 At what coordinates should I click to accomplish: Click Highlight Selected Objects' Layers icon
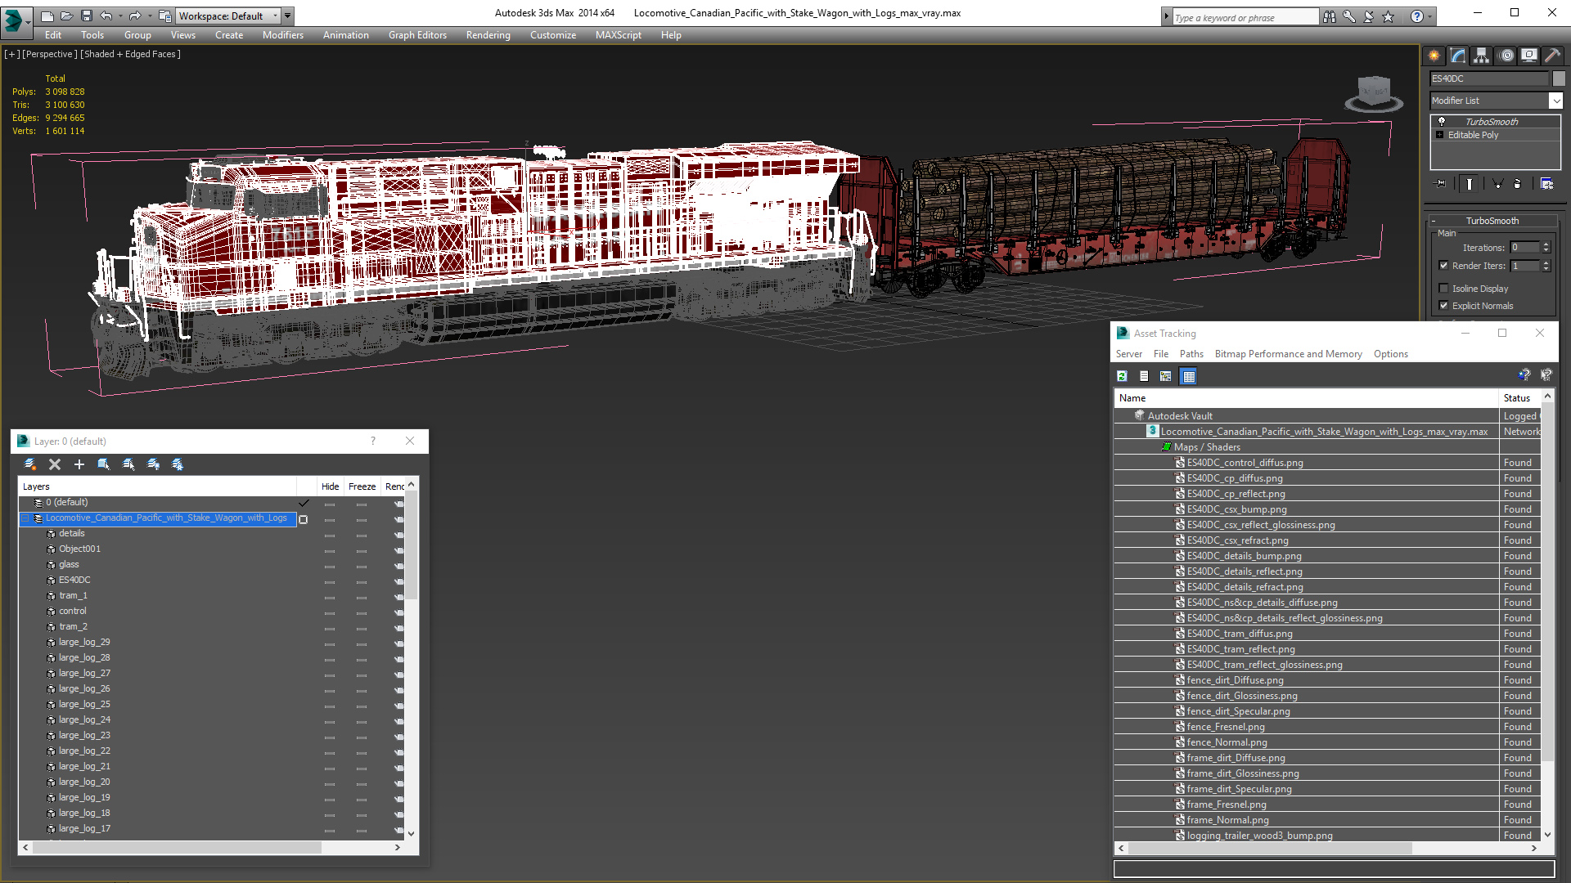click(x=128, y=464)
